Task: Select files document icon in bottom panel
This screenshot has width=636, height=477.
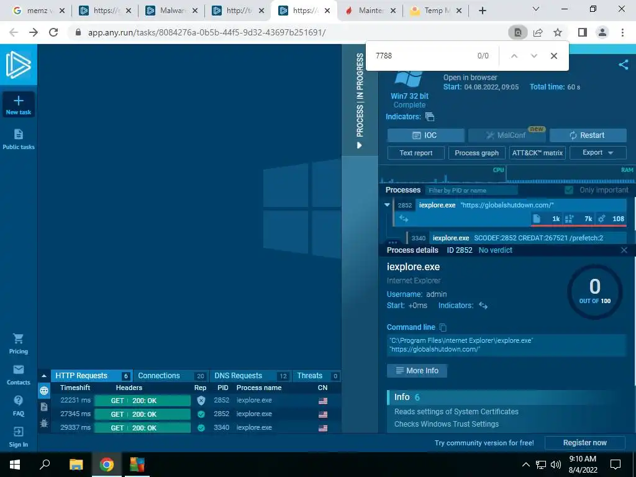Action: click(44, 407)
